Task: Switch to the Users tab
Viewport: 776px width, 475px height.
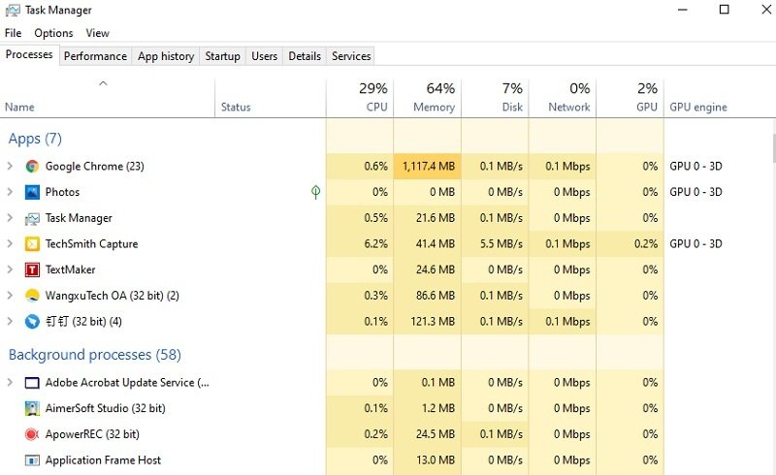Action: click(x=264, y=56)
